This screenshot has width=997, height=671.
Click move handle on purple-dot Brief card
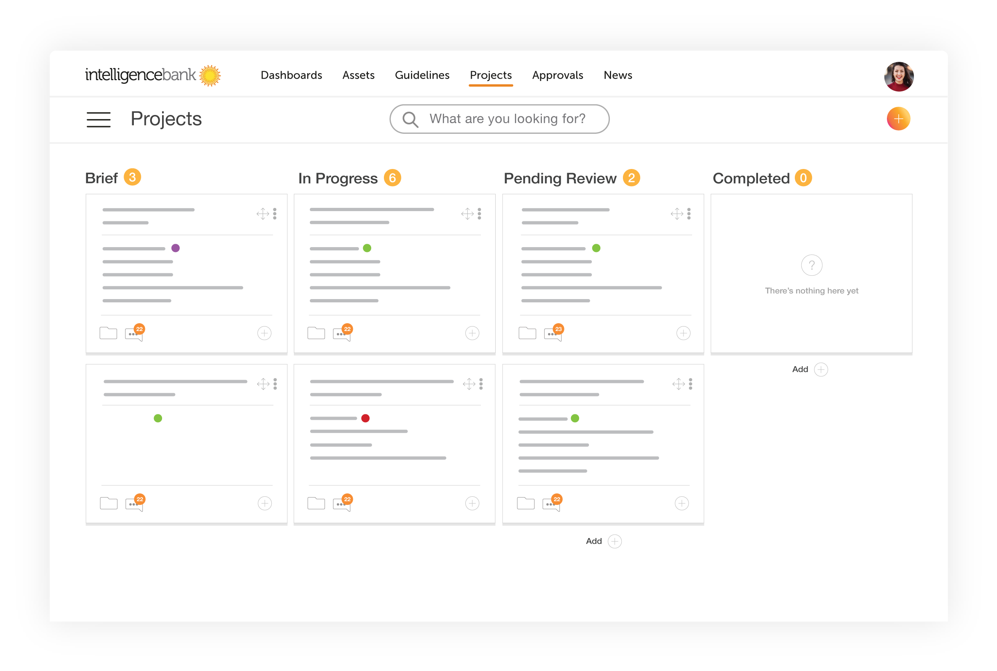coord(262,214)
